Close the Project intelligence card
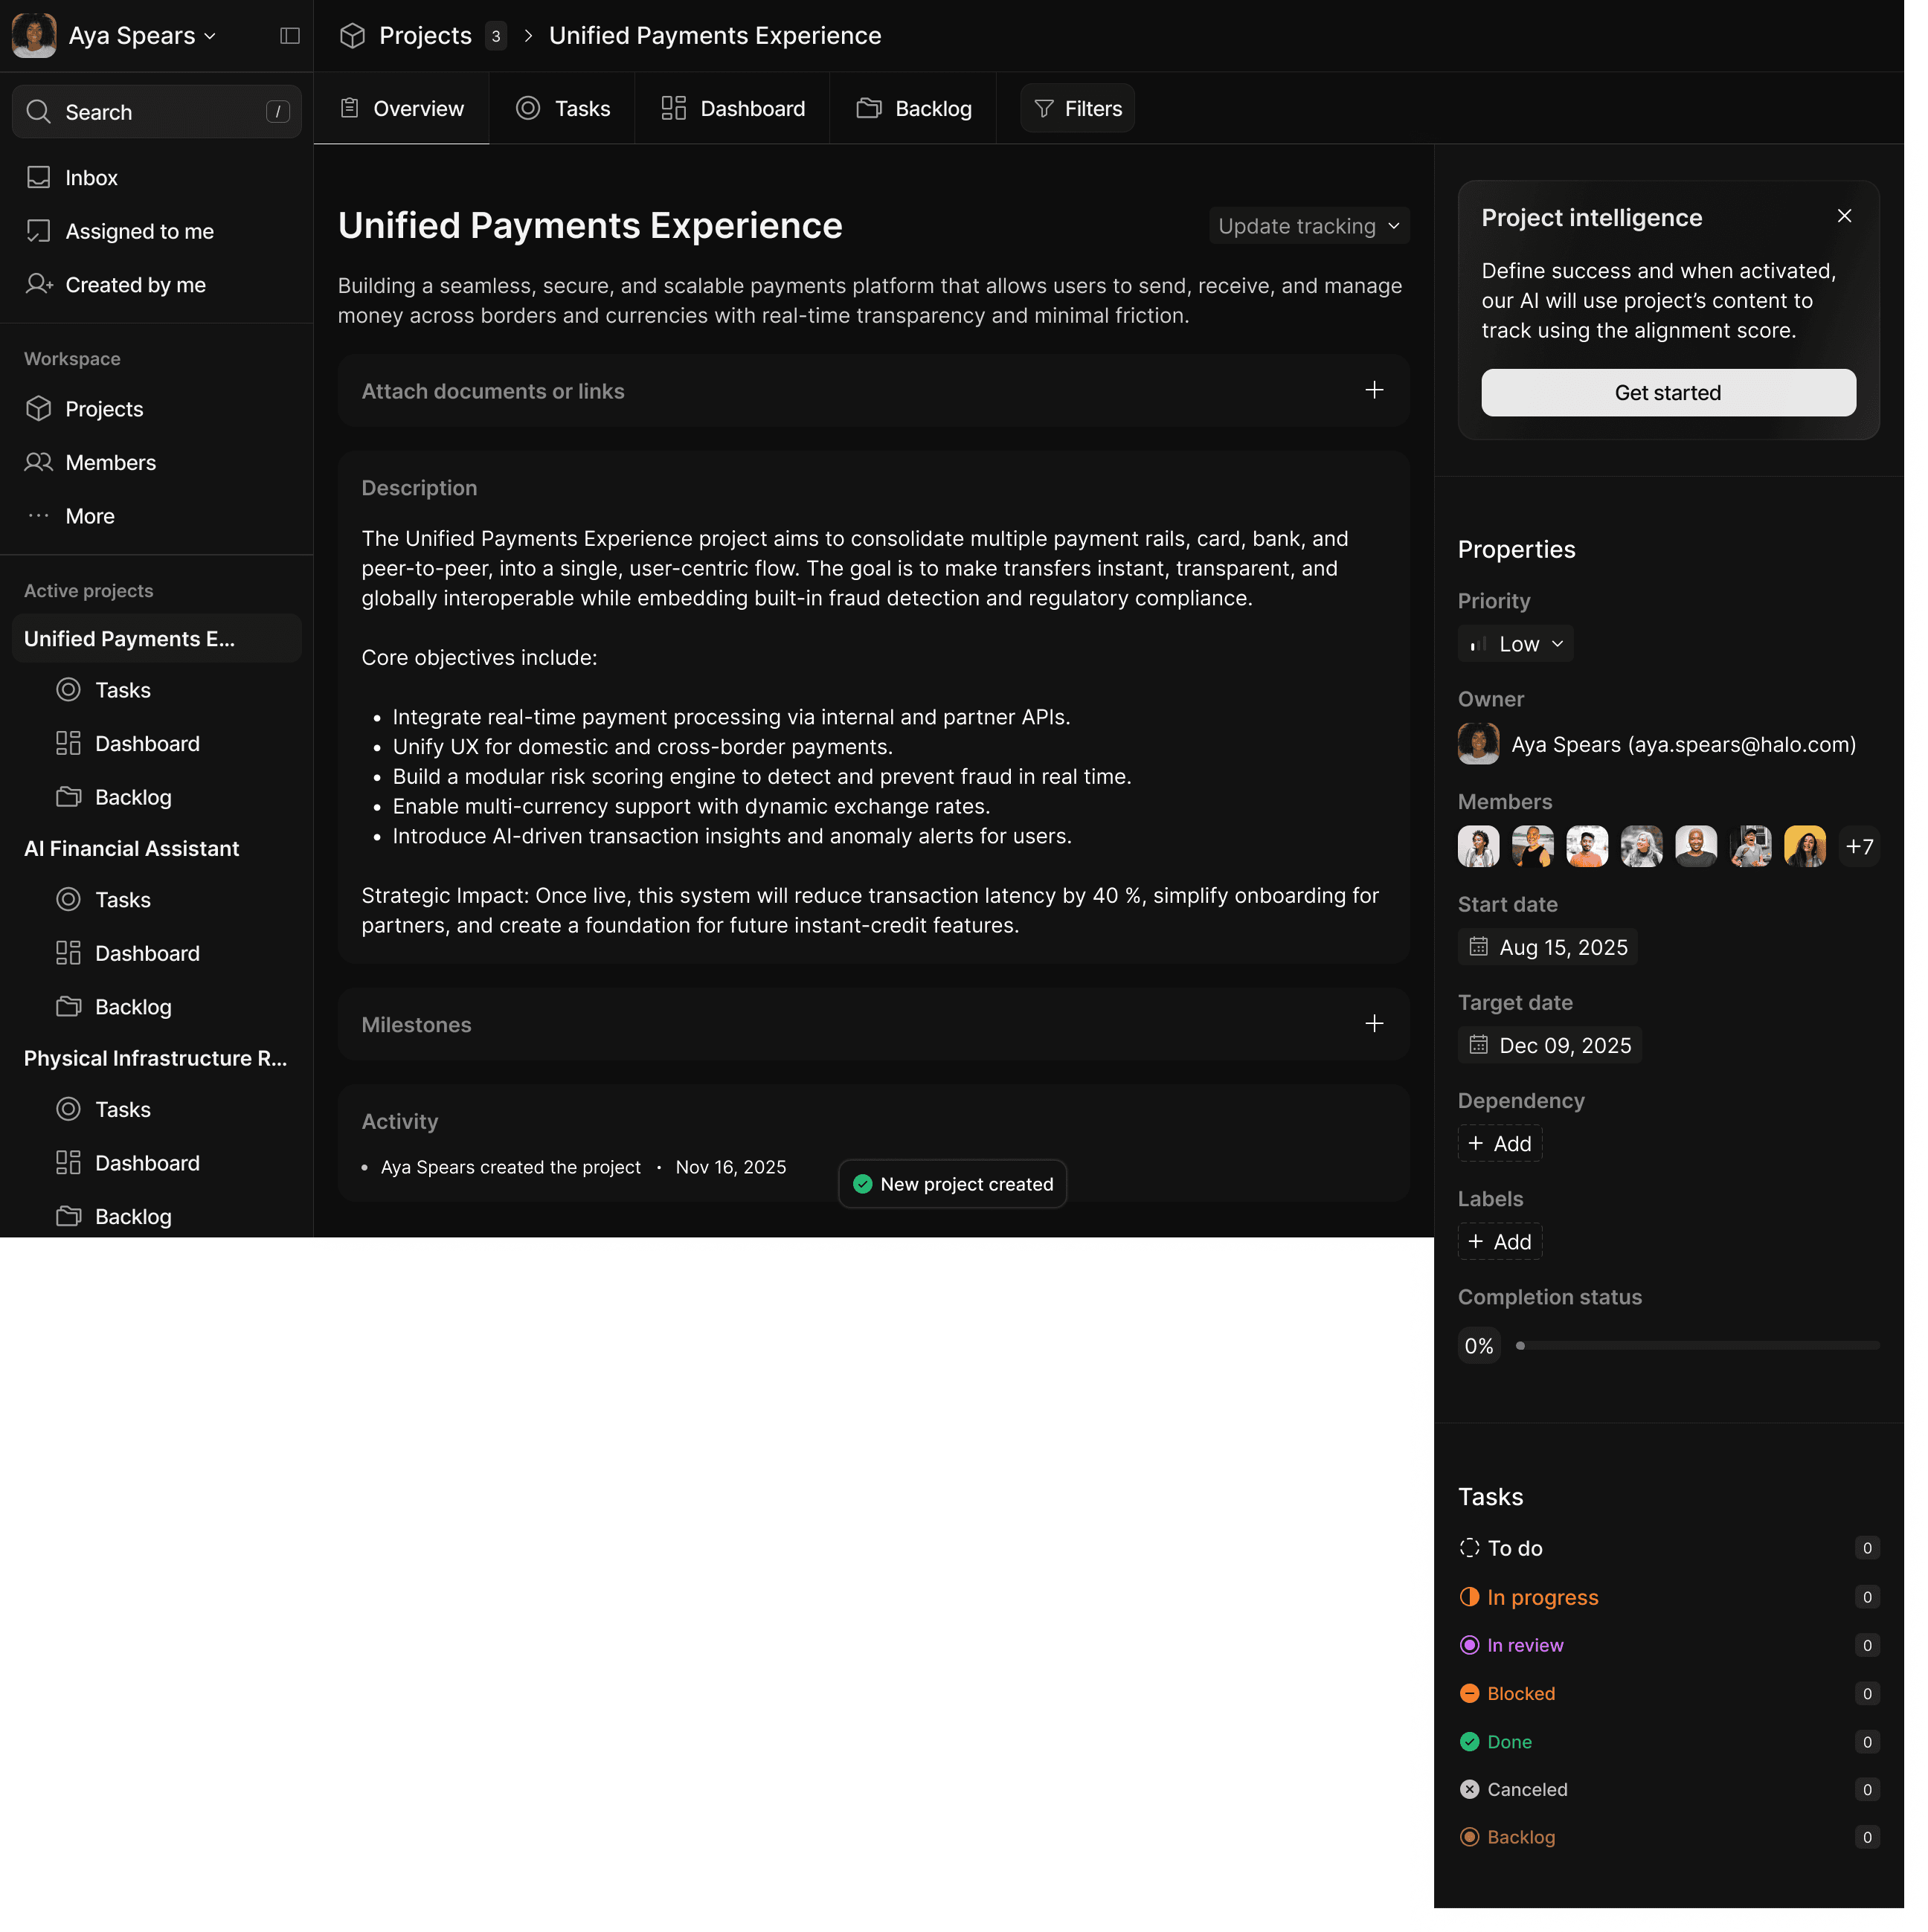The width and height of the screenshot is (1928, 1932). (x=1844, y=216)
